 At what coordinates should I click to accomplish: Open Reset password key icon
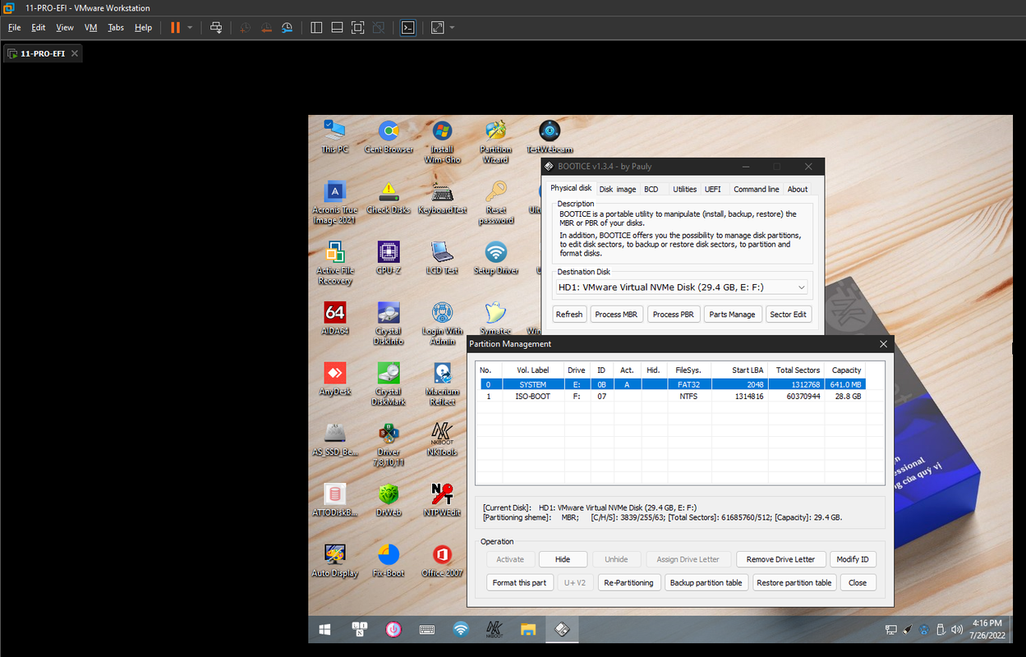[x=495, y=202]
